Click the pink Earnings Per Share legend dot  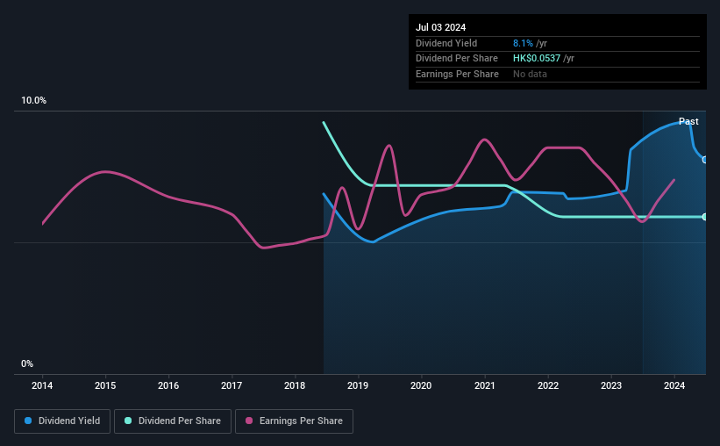click(249, 421)
